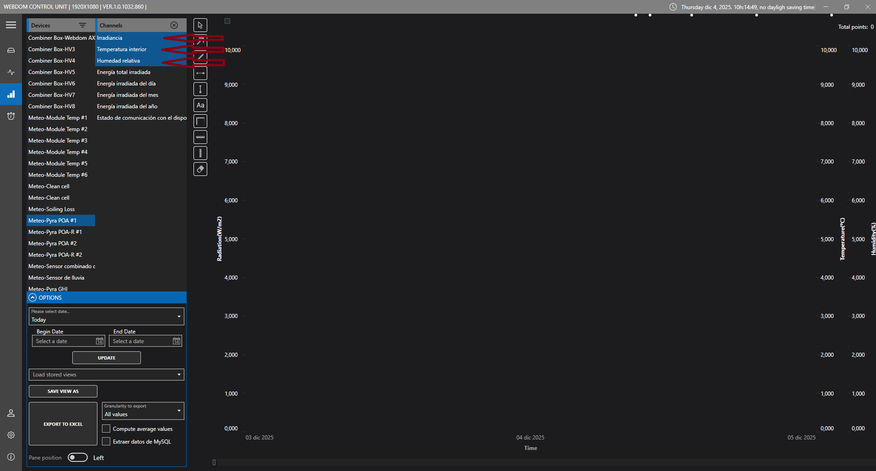The height and width of the screenshot is (471, 876).
Task: Clear the Channels selection with X icon
Action: (x=174, y=25)
